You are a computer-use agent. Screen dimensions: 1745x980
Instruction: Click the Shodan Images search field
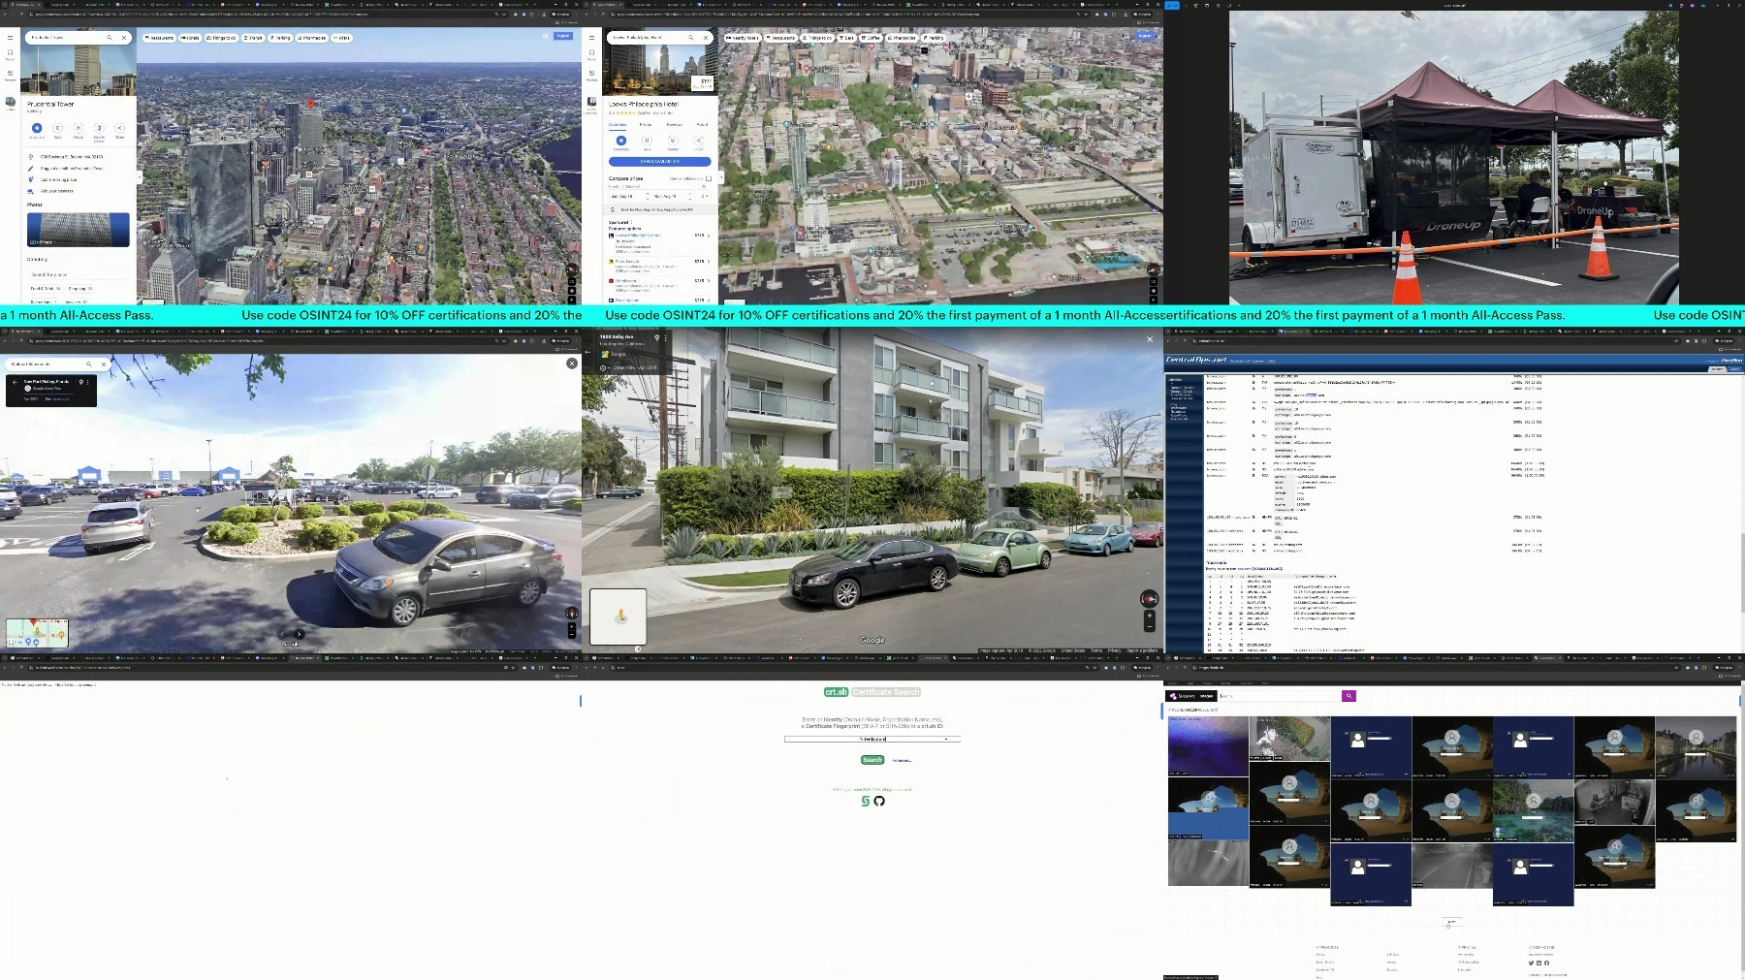1280,696
